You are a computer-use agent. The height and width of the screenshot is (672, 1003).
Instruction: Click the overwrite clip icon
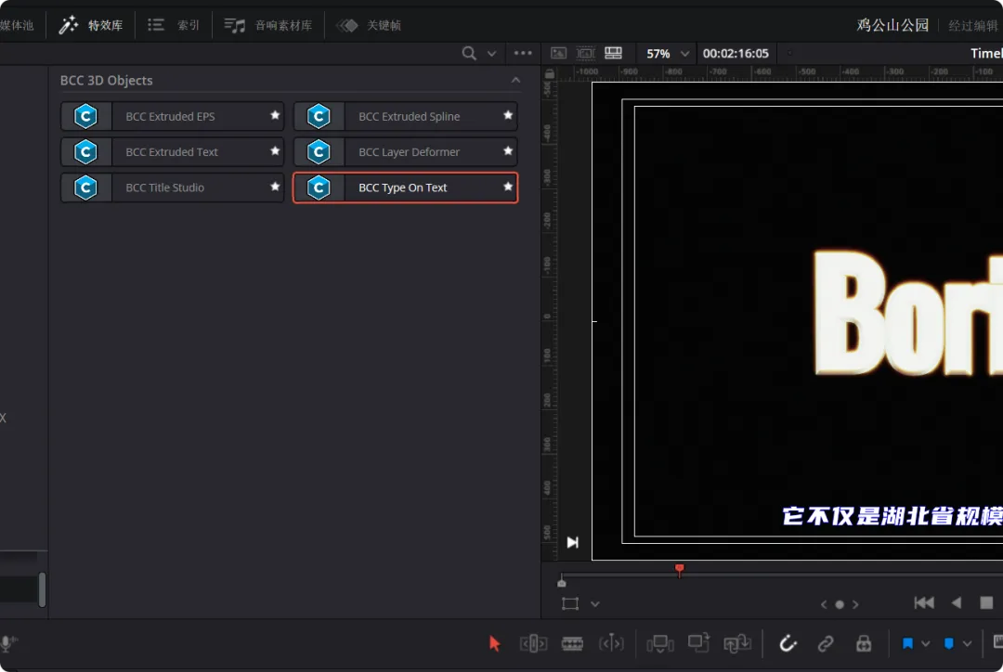698,642
